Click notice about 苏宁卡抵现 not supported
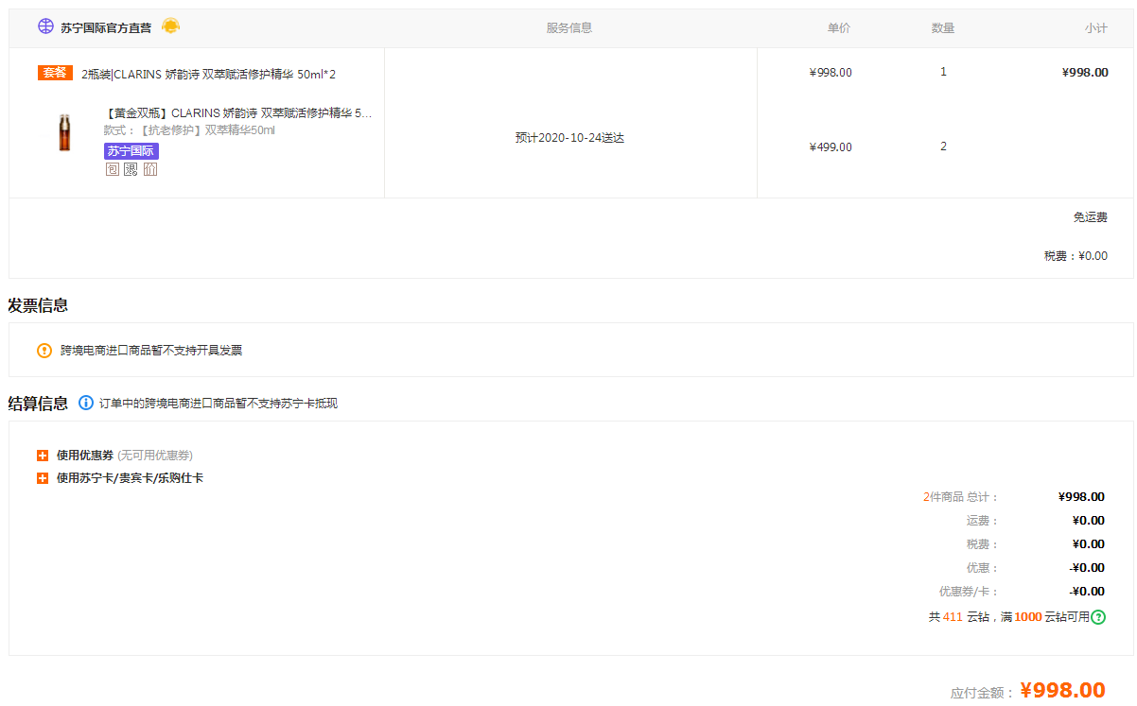The width and height of the screenshot is (1137, 706). (219, 404)
